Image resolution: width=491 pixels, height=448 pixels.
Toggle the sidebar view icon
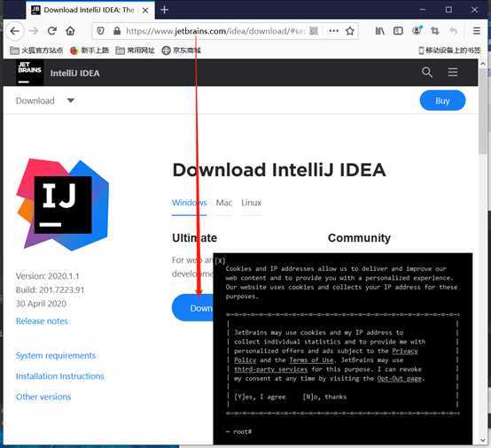398,31
